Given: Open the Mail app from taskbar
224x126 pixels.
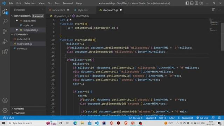Looking at the screenshot, I should [90, 123].
